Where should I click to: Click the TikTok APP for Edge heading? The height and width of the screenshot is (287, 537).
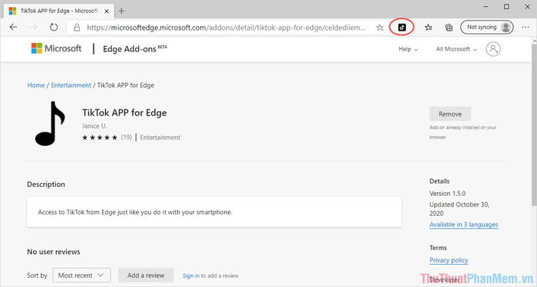tap(124, 113)
